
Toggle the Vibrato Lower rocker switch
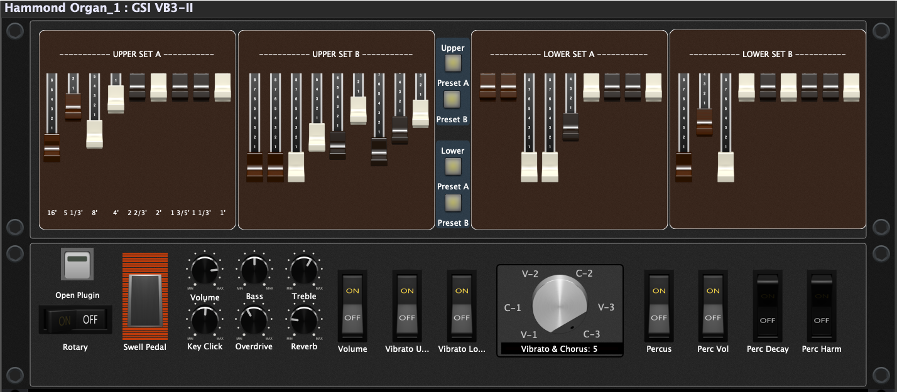(462, 305)
